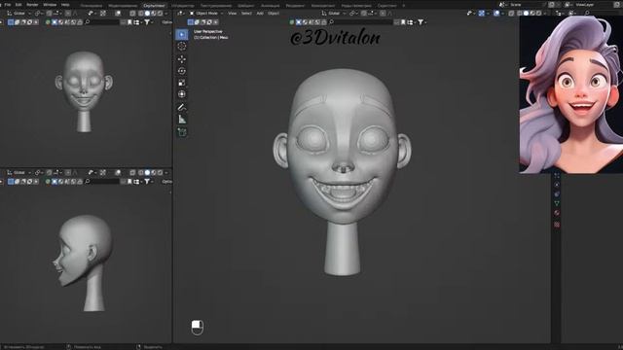
Task: Switch main viewport to Rendered shading
Action: (x=538, y=13)
